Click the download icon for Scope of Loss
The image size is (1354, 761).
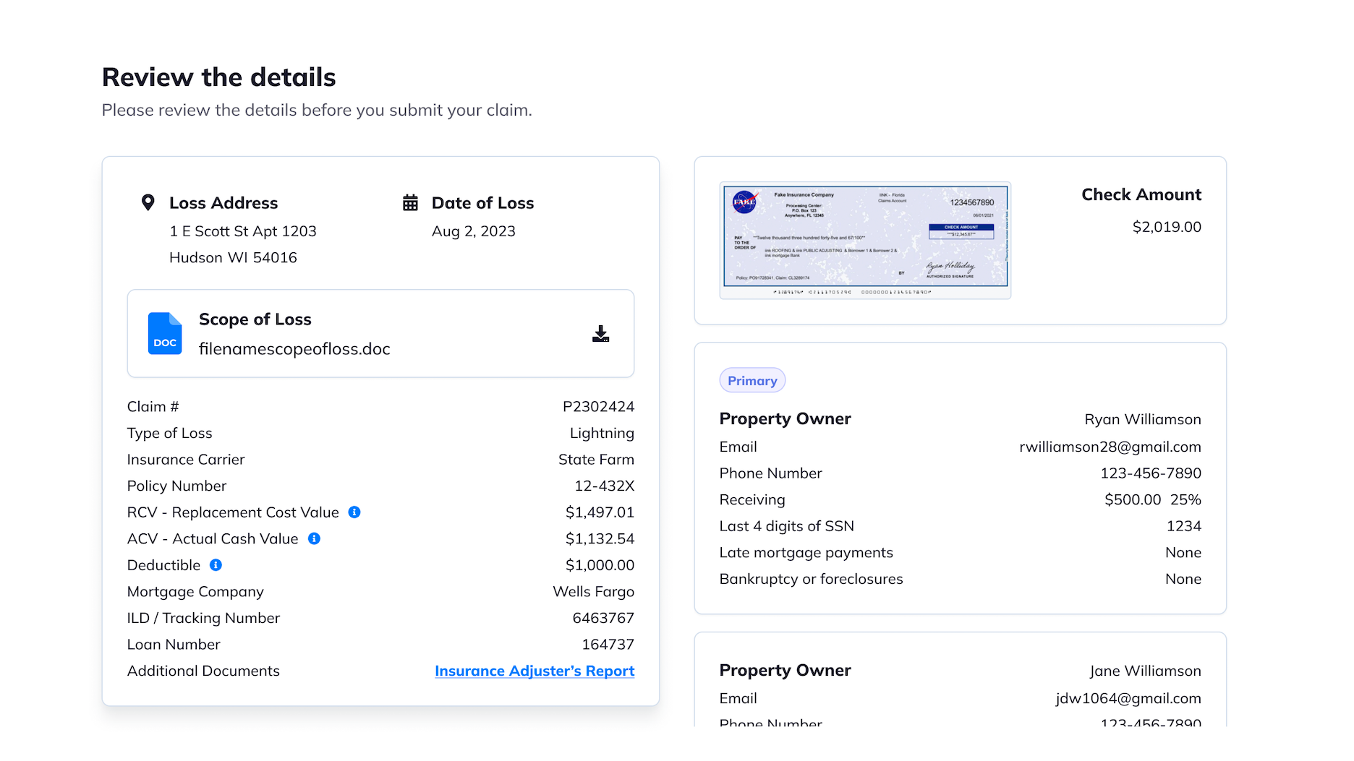click(x=600, y=334)
